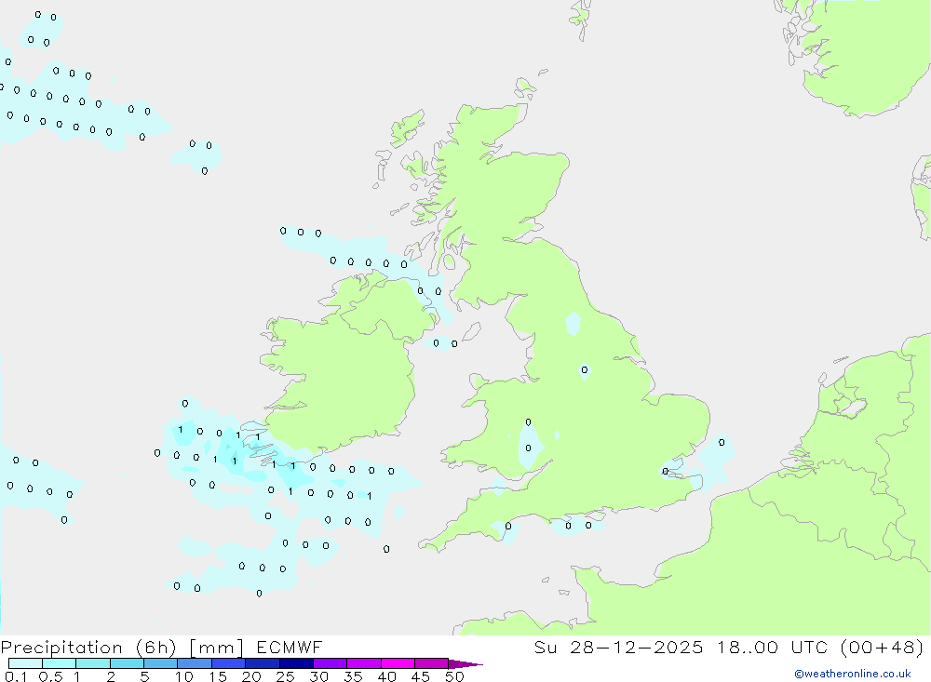This screenshot has width=931, height=682.
Task: Click the 5–10 mm legend swatch
Action: point(161,663)
